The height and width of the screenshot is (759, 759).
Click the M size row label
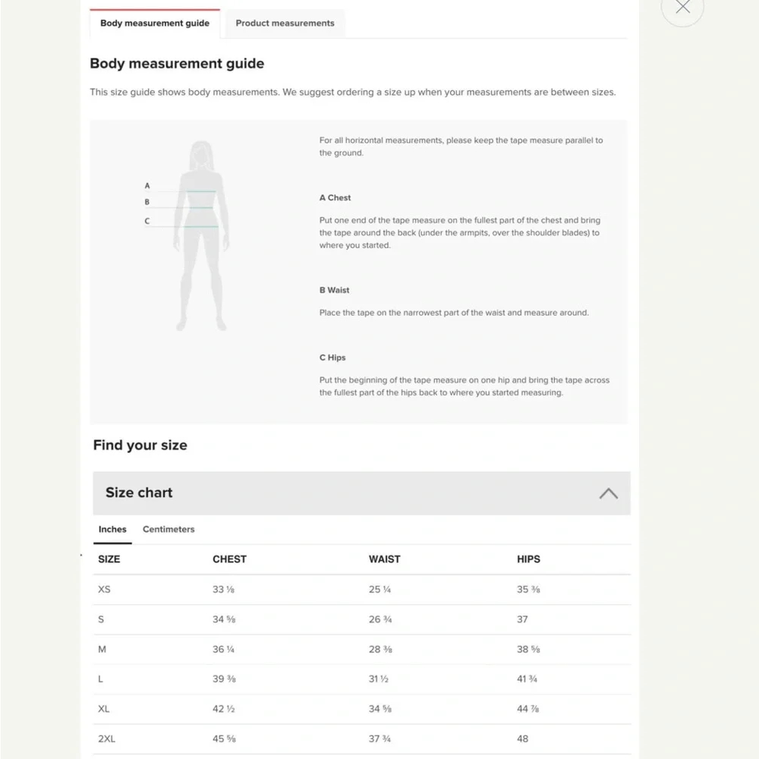102,650
